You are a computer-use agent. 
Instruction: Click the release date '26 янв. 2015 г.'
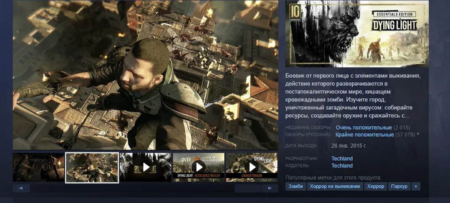(349, 146)
